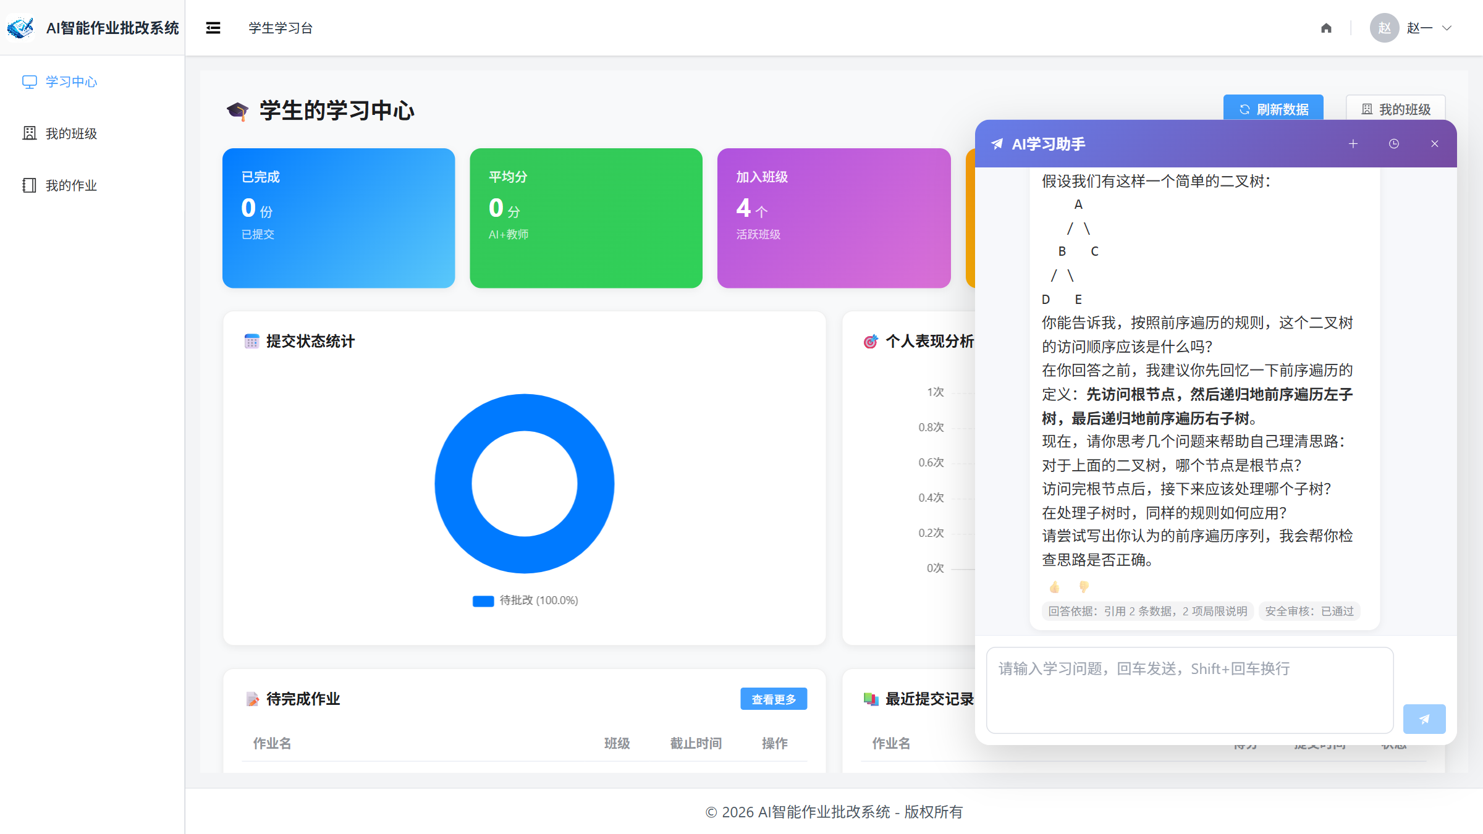Click the notepad icon beside 待完成作业
The width and height of the screenshot is (1483, 834).
click(x=252, y=699)
